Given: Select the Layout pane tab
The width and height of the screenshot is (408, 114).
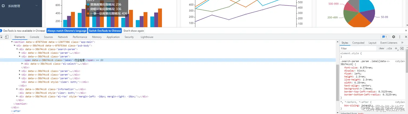Looking at the screenshot, I should (x=372, y=43).
